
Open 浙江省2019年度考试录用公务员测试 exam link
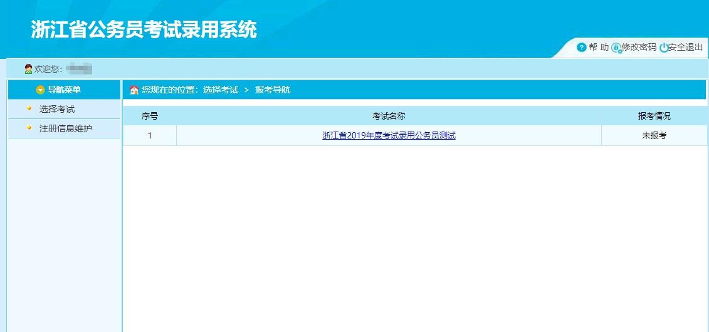tap(389, 135)
